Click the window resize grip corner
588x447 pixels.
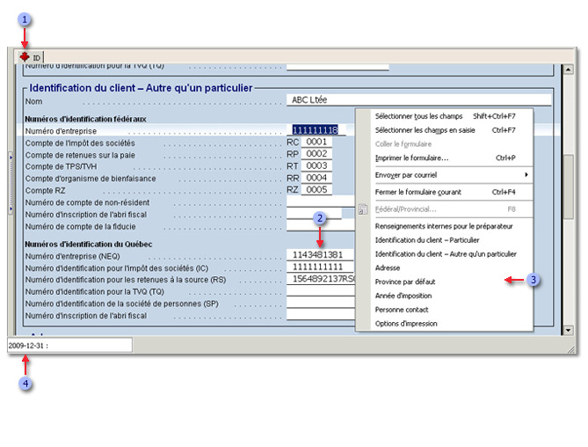571,350
